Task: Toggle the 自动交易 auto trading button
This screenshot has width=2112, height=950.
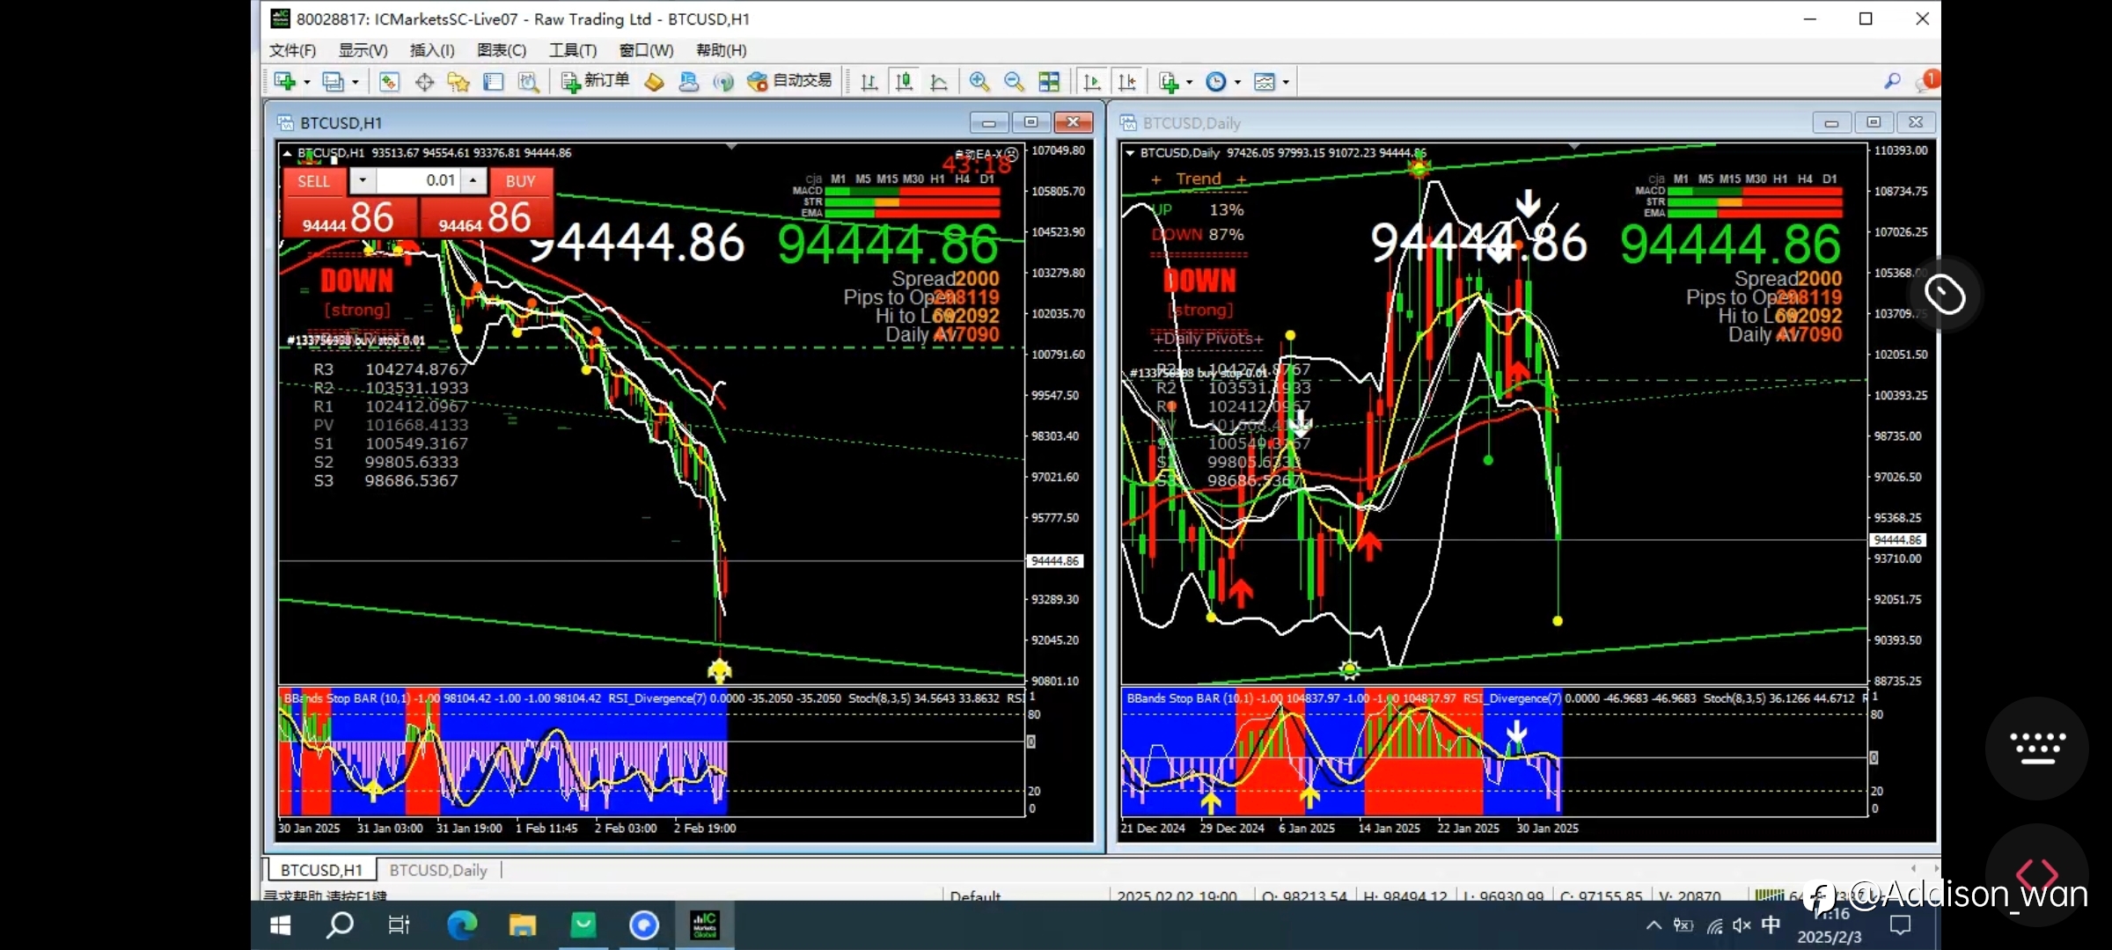Action: pos(789,82)
